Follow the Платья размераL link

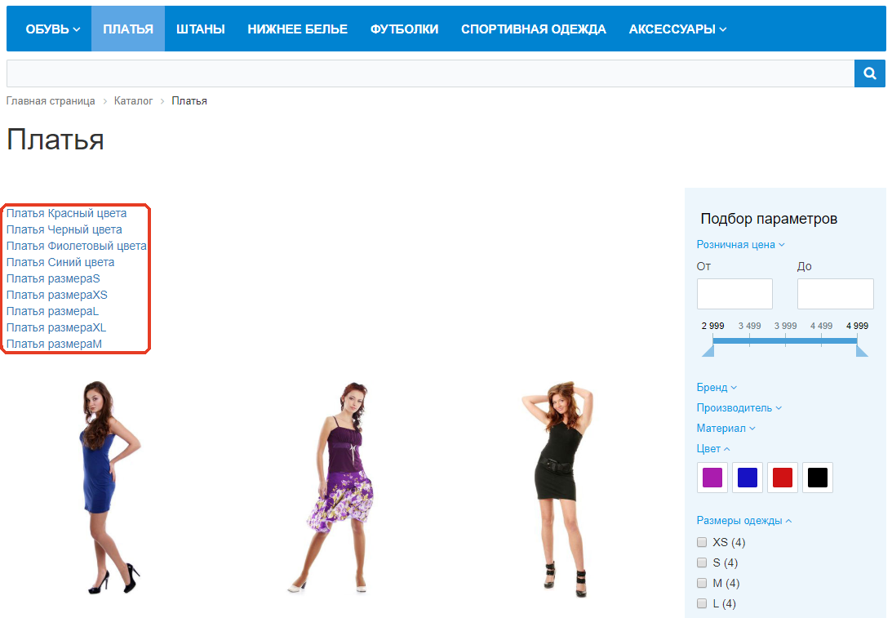52,311
